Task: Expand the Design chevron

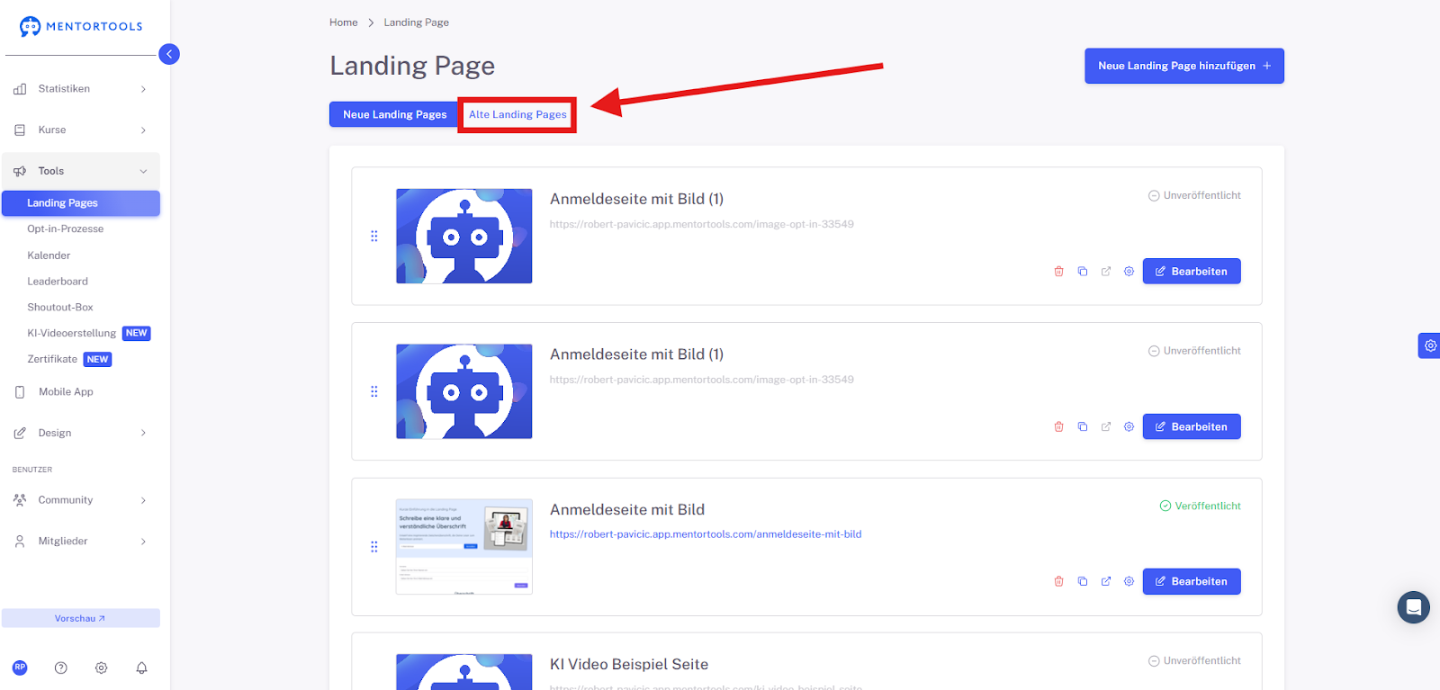Action: (x=143, y=433)
